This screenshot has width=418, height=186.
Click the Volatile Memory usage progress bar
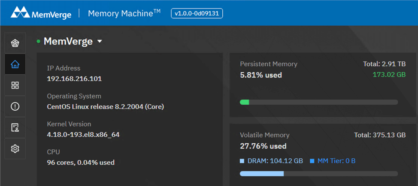[x=318, y=174]
